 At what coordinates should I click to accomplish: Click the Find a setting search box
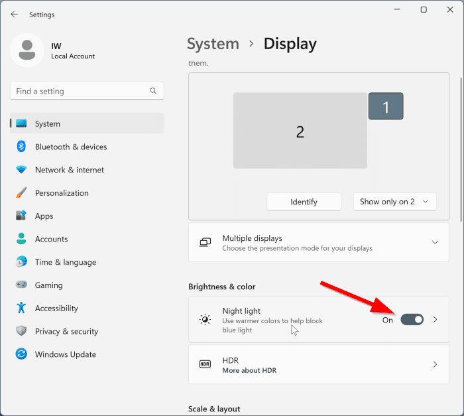click(x=87, y=91)
